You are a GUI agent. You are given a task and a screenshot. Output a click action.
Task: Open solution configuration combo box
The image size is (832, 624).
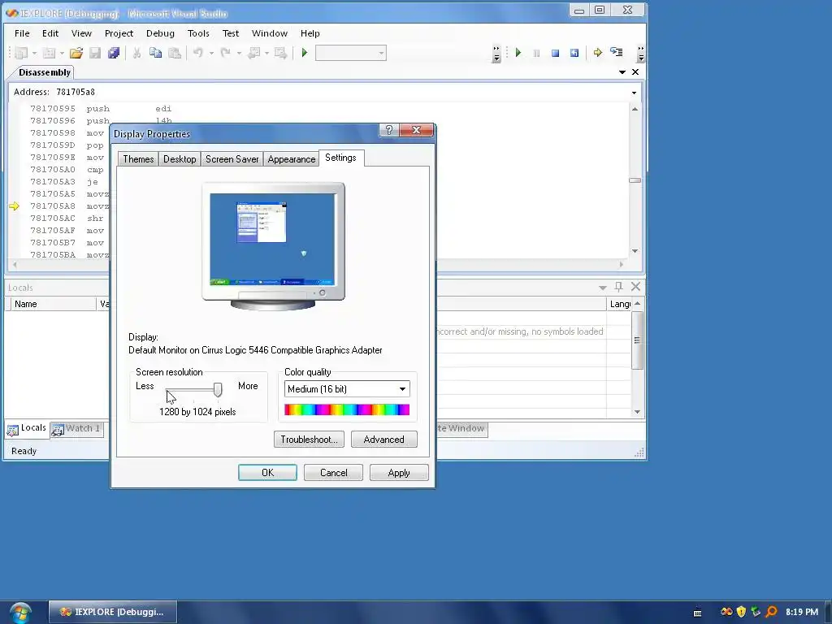[x=351, y=53]
